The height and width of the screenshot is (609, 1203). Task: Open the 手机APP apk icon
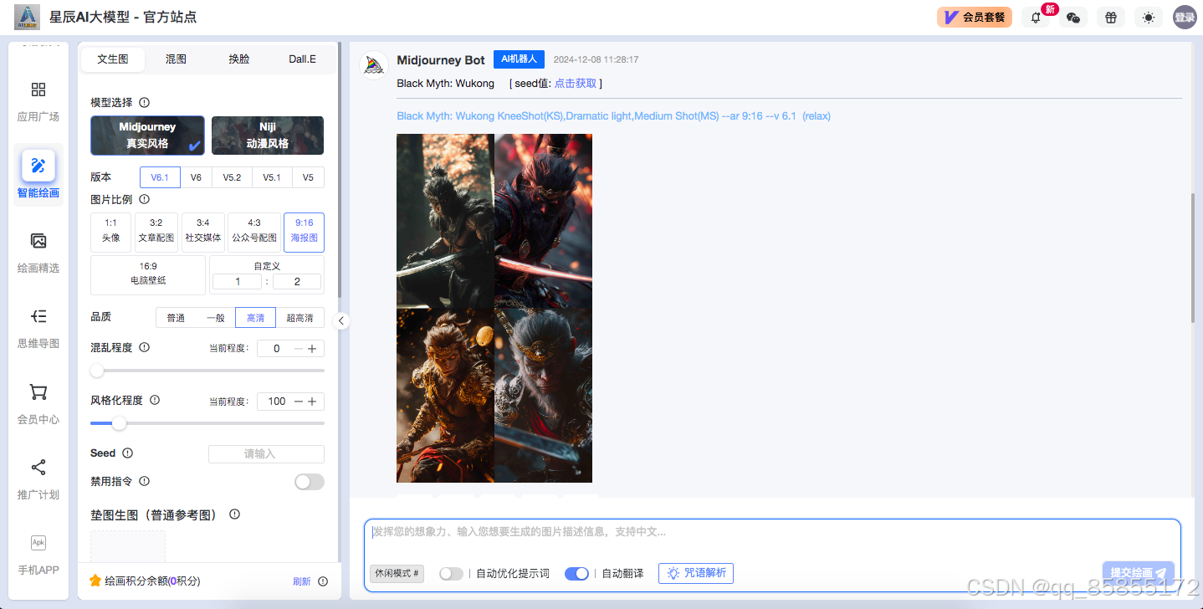(x=38, y=543)
